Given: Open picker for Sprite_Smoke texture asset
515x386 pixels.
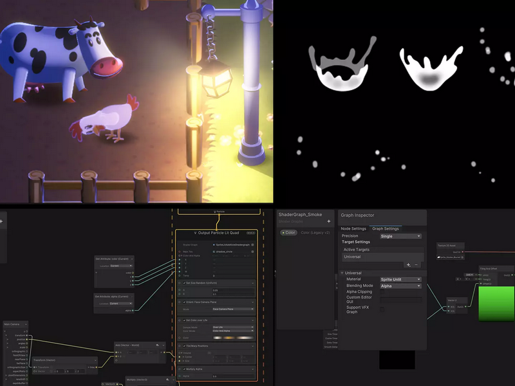Looking at the screenshot, I should 462,257.
